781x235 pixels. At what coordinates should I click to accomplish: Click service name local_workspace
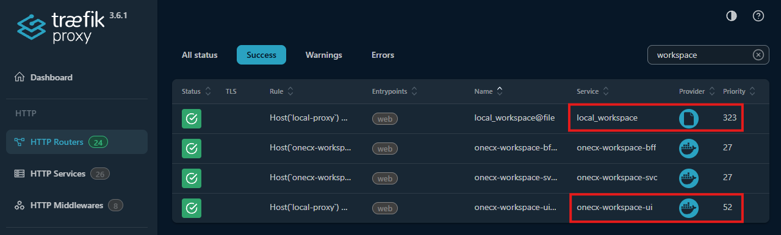pyautogui.click(x=607, y=118)
